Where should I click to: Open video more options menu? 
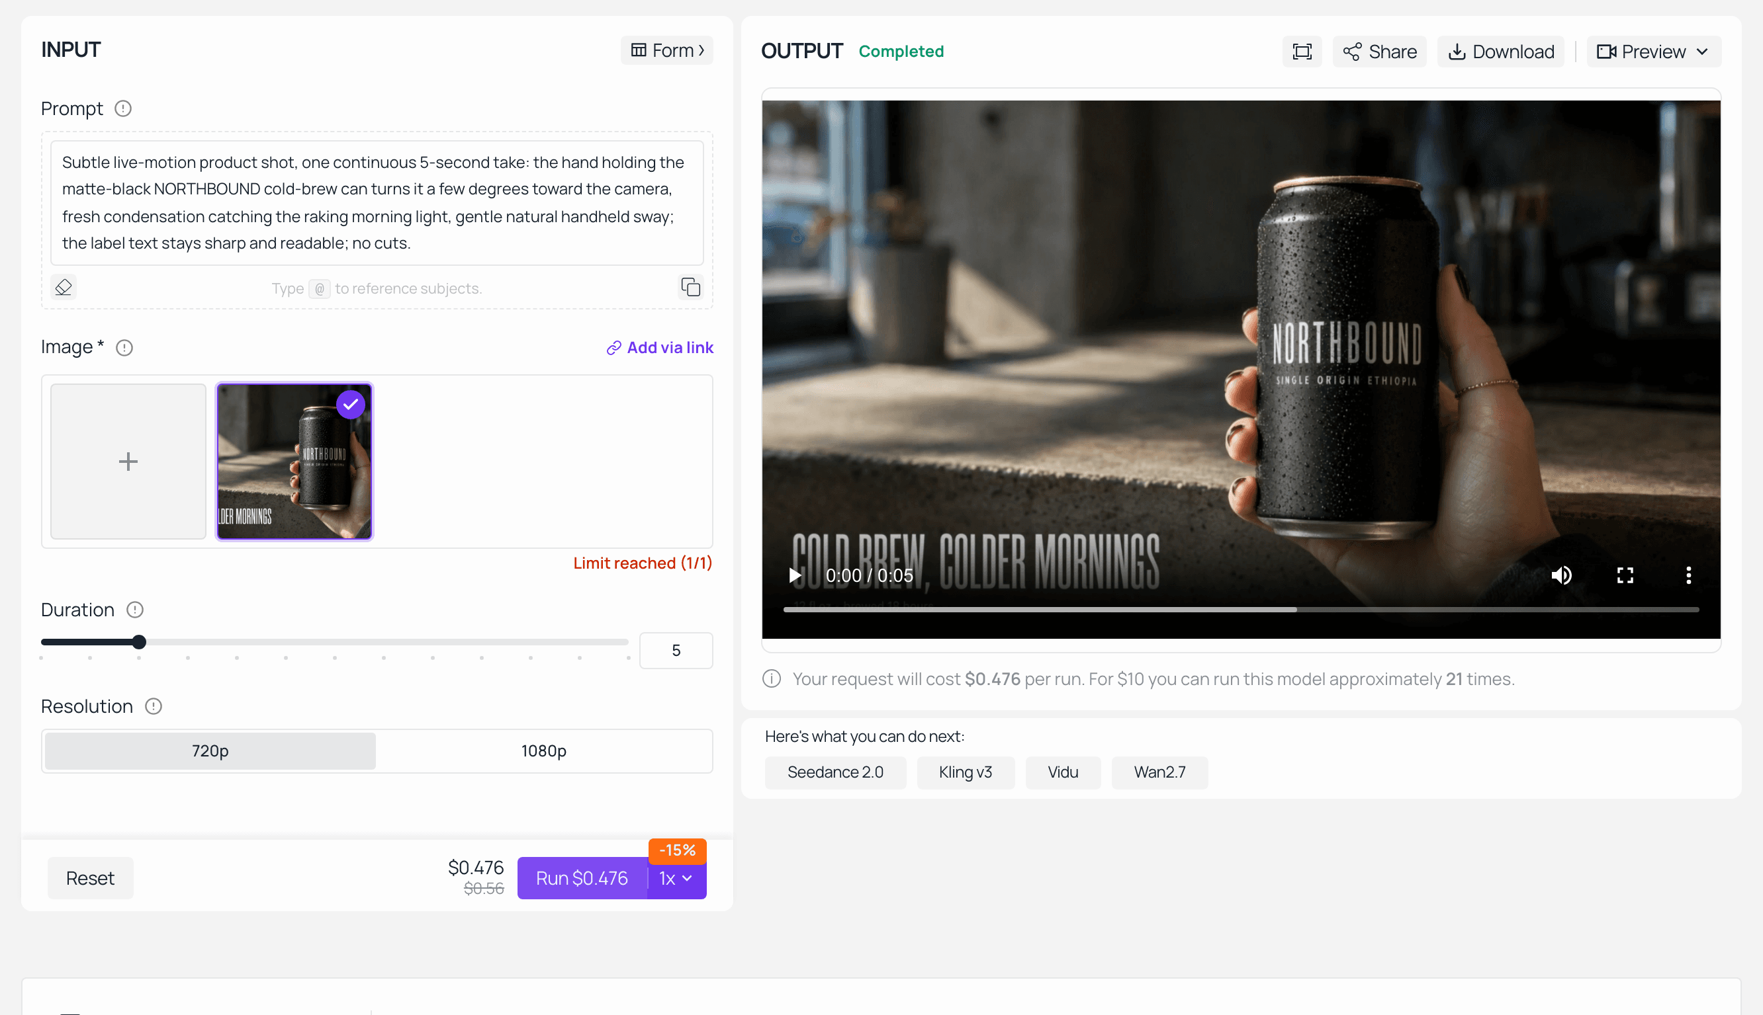coord(1688,575)
